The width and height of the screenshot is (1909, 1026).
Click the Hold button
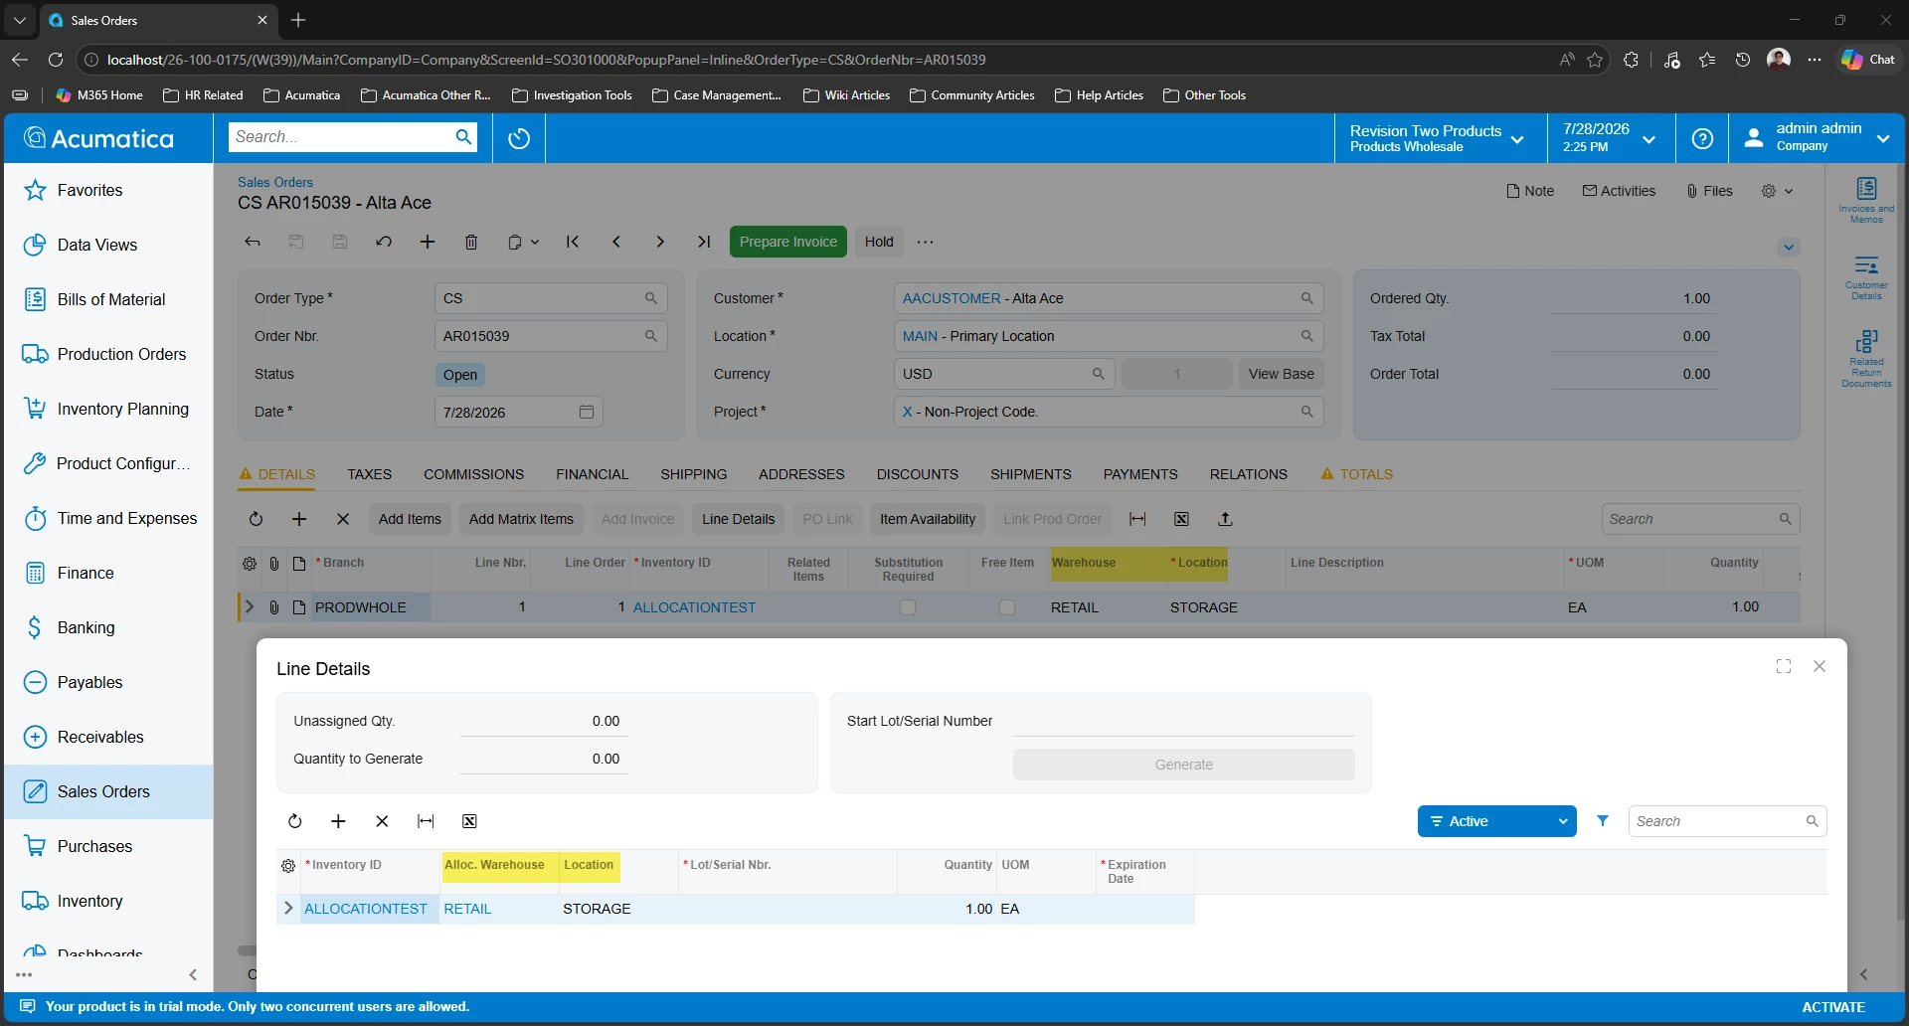point(879,242)
